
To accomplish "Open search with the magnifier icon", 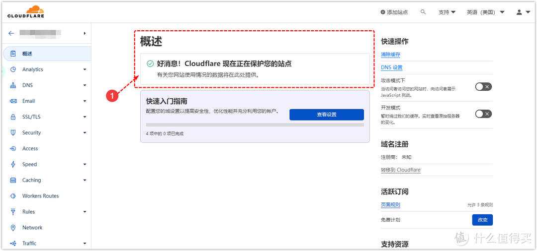I will coord(423,12).
